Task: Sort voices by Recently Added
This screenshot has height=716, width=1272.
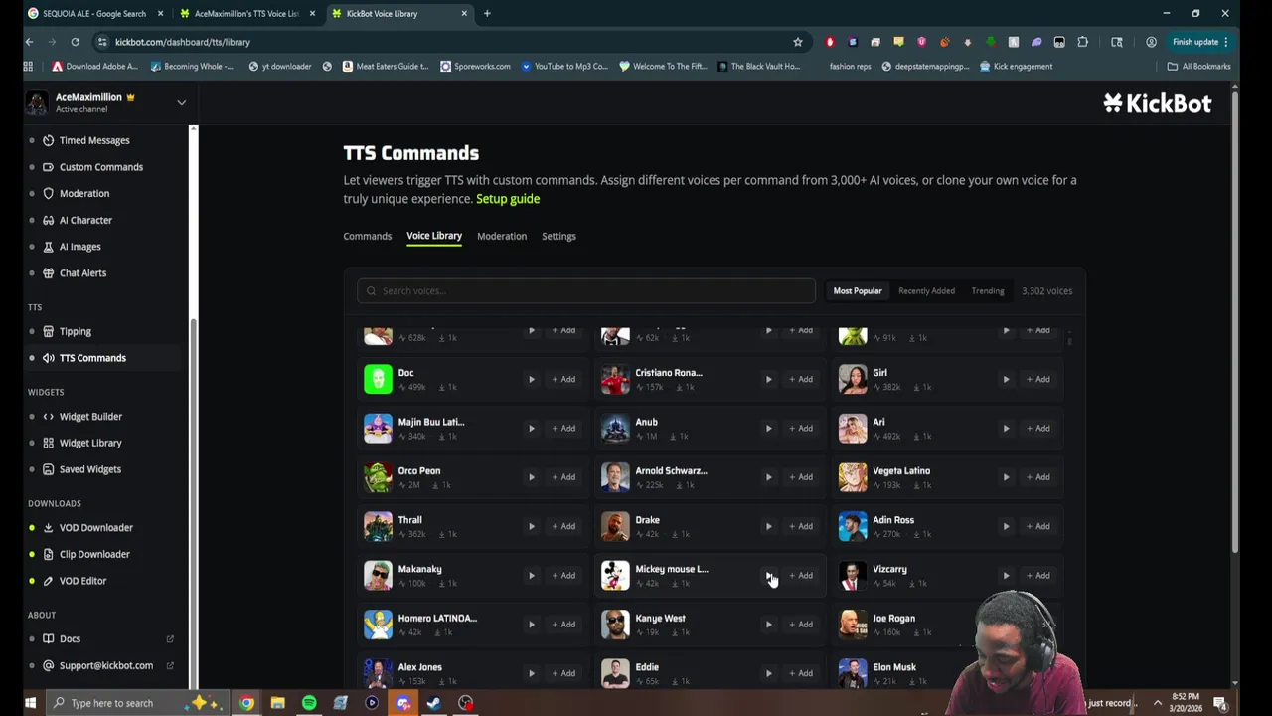Action: (x=926, y=291)
